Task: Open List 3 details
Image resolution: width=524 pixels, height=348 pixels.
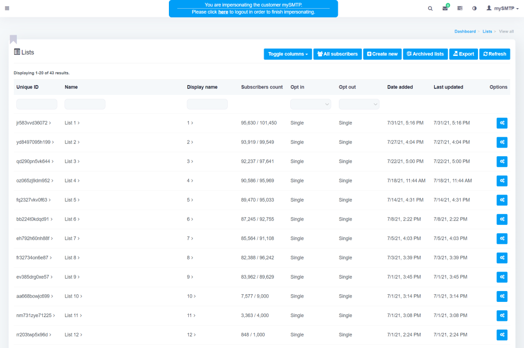Action: [72, 162]
